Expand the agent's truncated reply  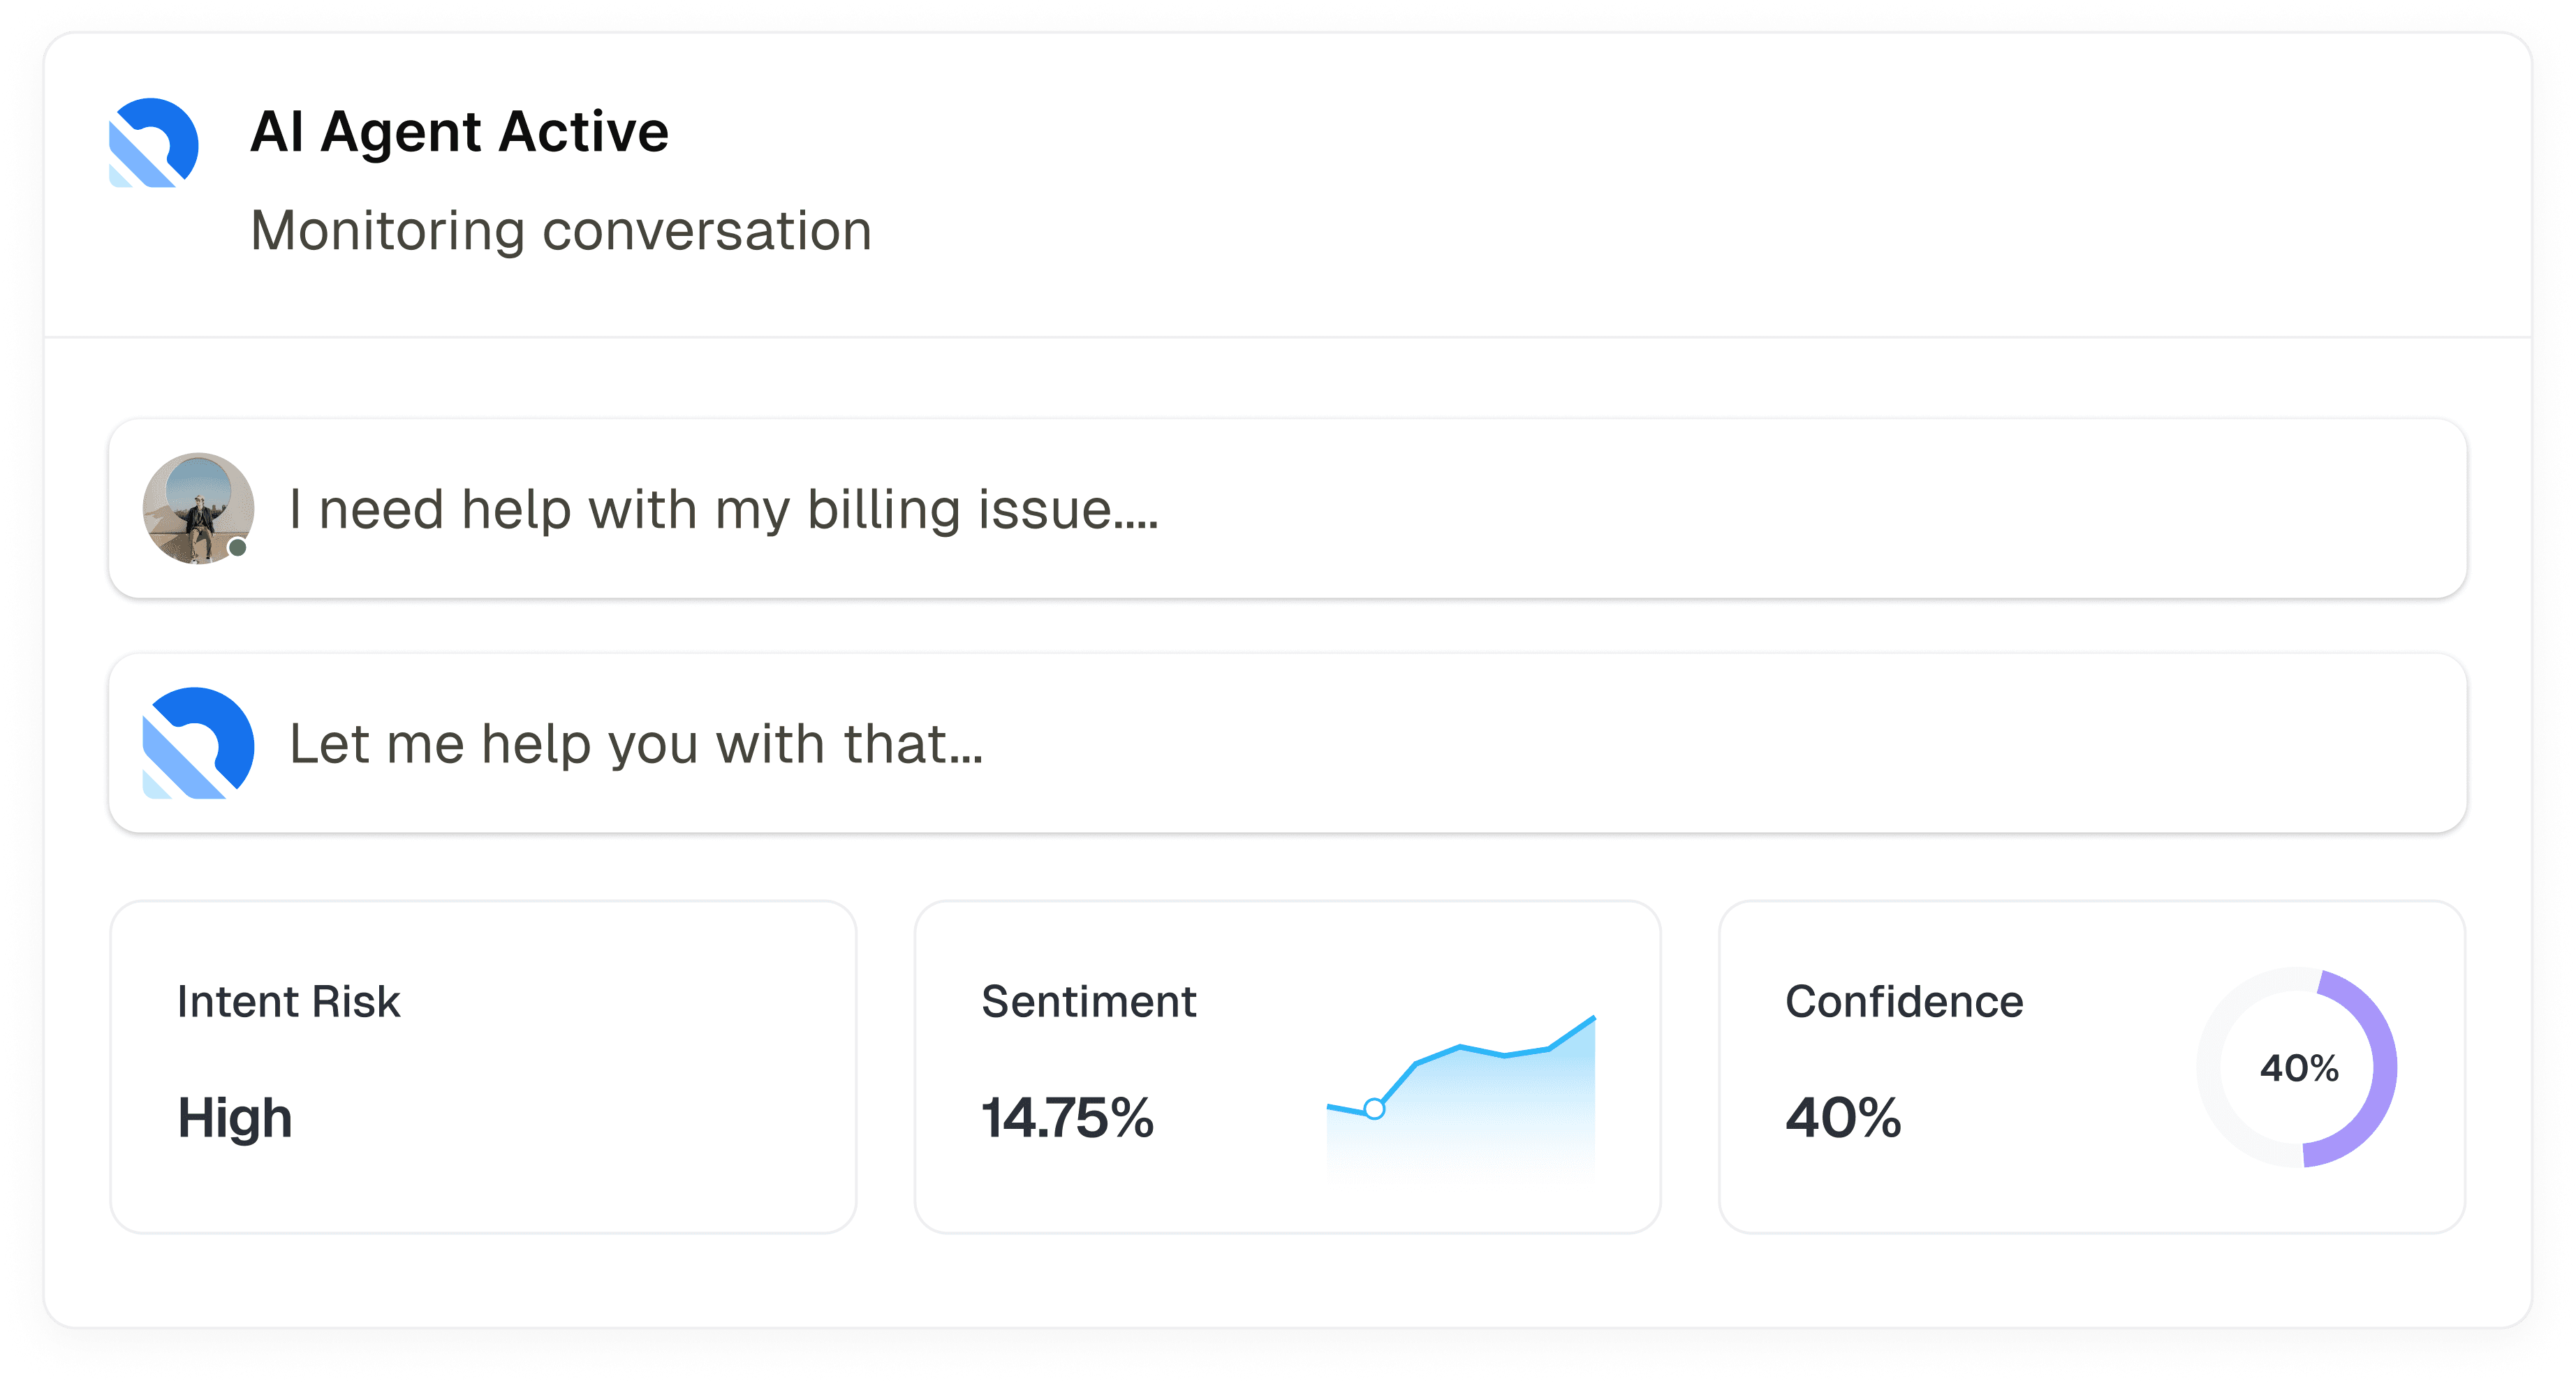[636, 744]
